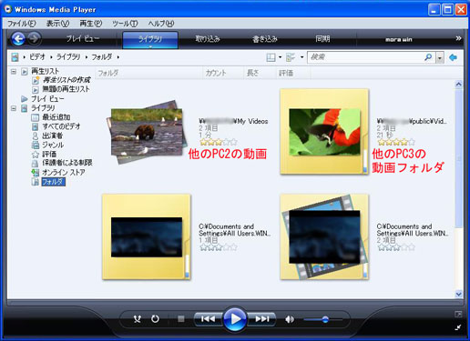Open the view options dropdown arrow
470x341 pixels.
(x=301, y=57)
